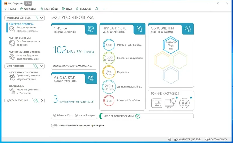Click the notification bell icon
233x143 pixels.
pyautogui.click(x=97, y=9)
